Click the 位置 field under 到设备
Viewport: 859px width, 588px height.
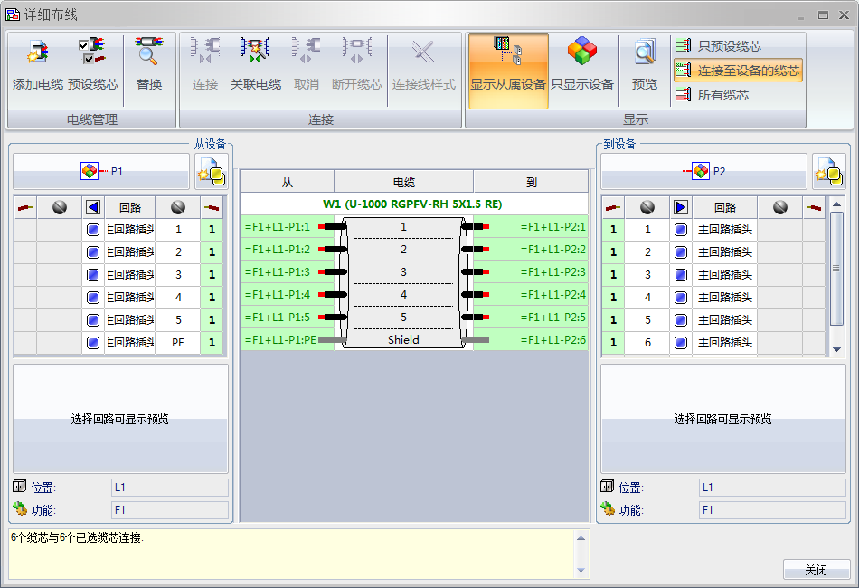point(771,488)
